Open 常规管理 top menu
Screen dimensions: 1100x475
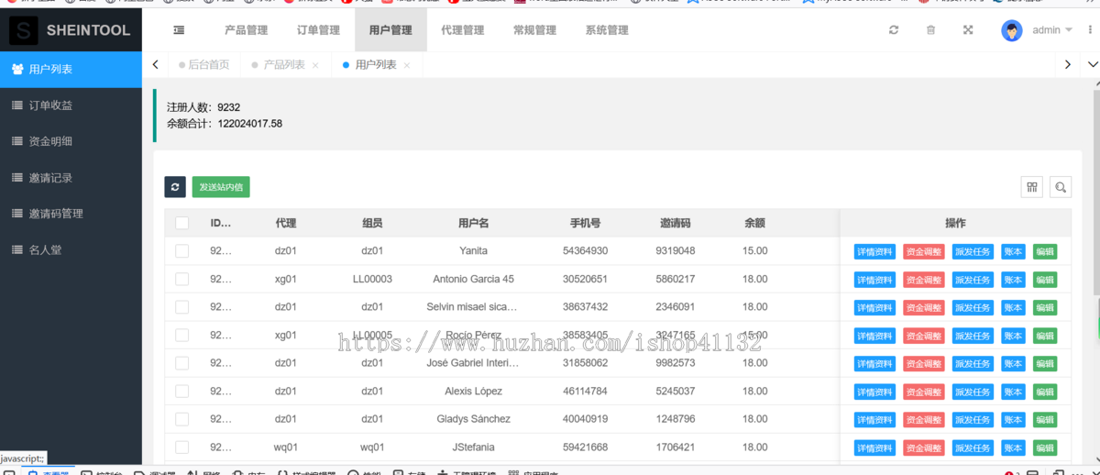click(x=534, y=30)
